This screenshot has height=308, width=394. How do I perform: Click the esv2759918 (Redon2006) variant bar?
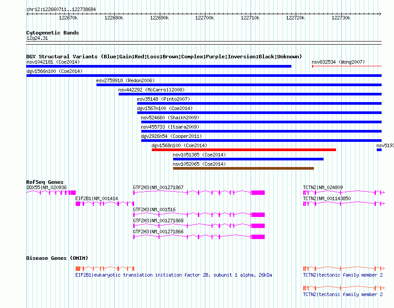point(239,85)
